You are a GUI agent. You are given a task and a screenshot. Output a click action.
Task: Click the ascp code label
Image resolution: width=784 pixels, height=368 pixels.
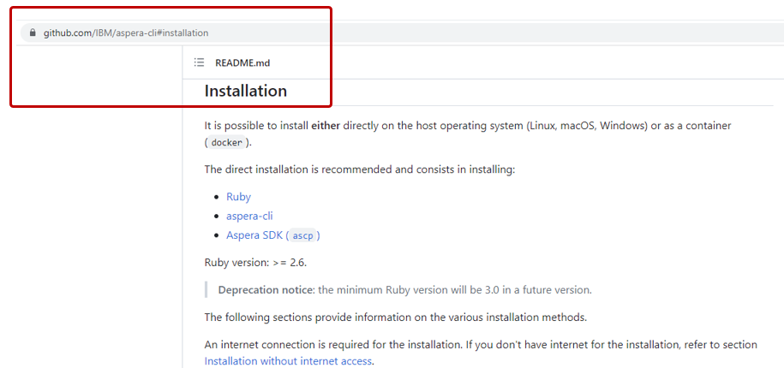point(302,235)
